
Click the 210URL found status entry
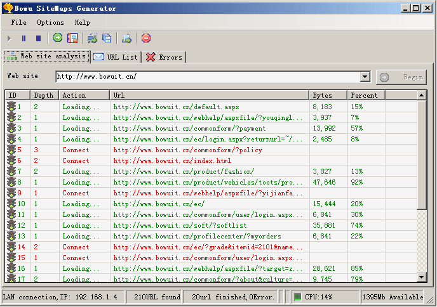pyautogui.click(x=154, y=297)
